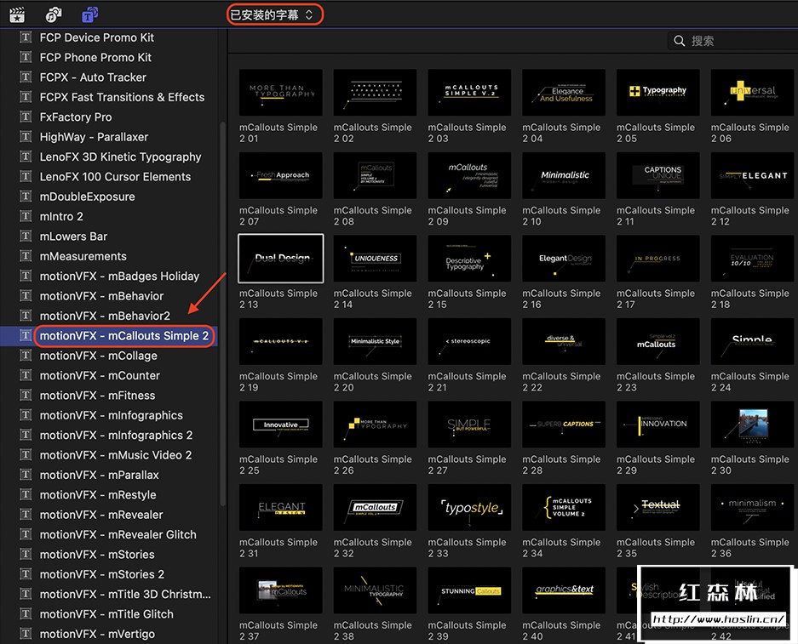Click the 搜索 search field

pos(733,41)
